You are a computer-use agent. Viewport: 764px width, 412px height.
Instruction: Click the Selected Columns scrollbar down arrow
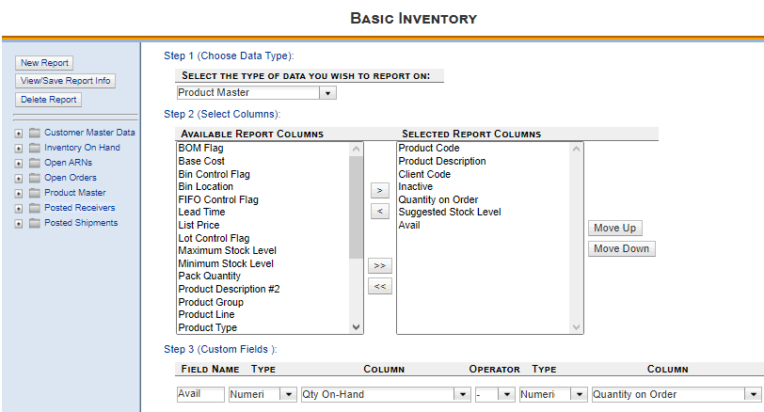[x=577, y=327]
